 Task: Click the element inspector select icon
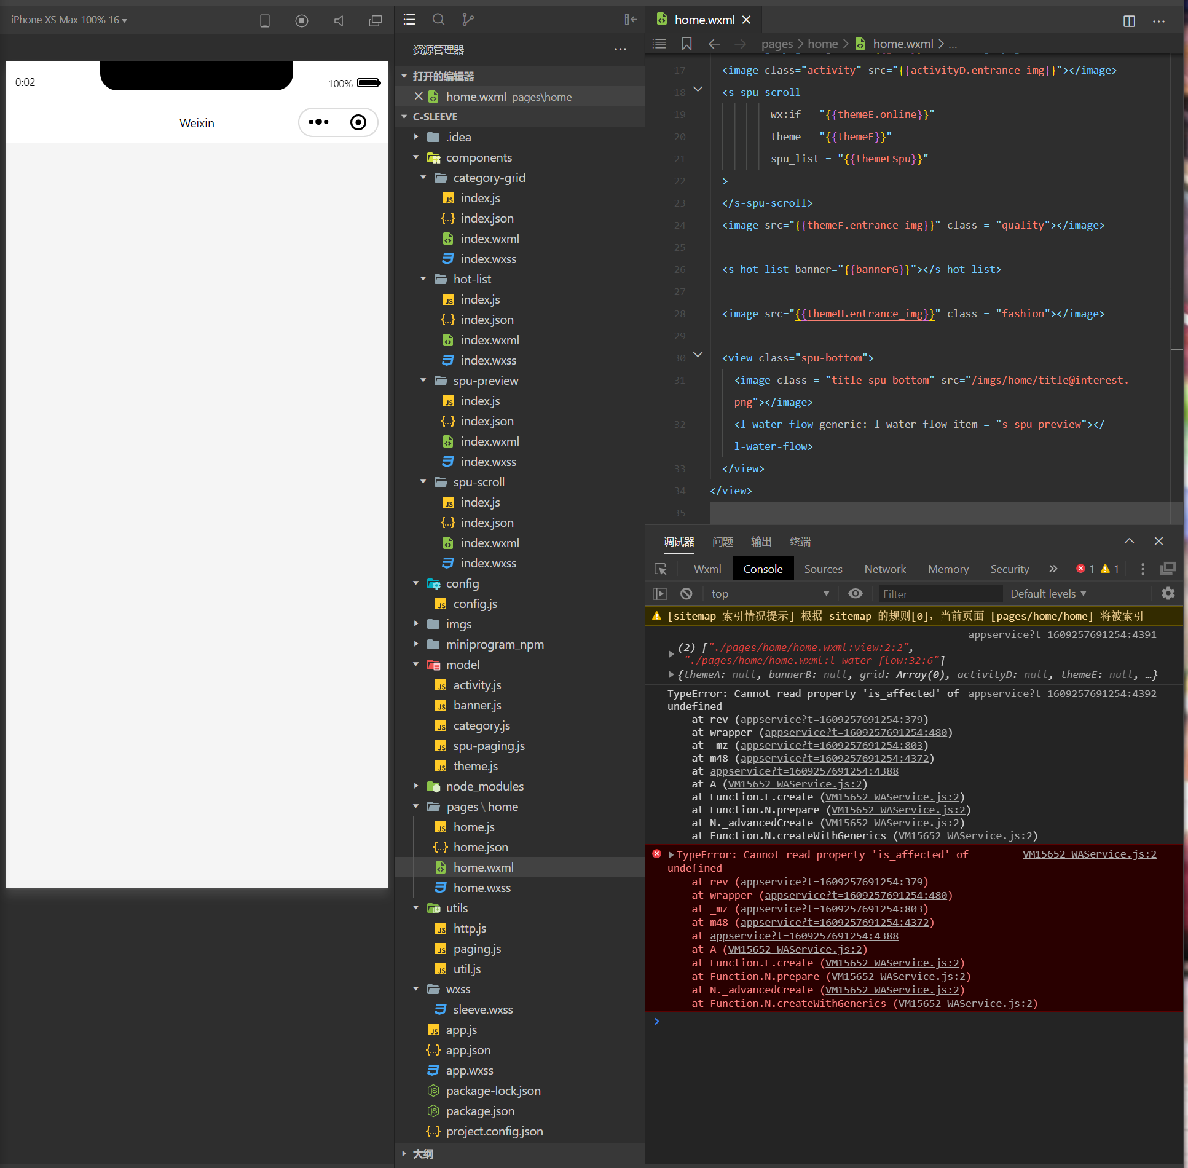pos(661,569)
